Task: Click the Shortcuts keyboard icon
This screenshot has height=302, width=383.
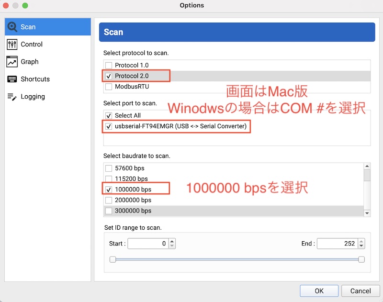Action: coord(12,79)
